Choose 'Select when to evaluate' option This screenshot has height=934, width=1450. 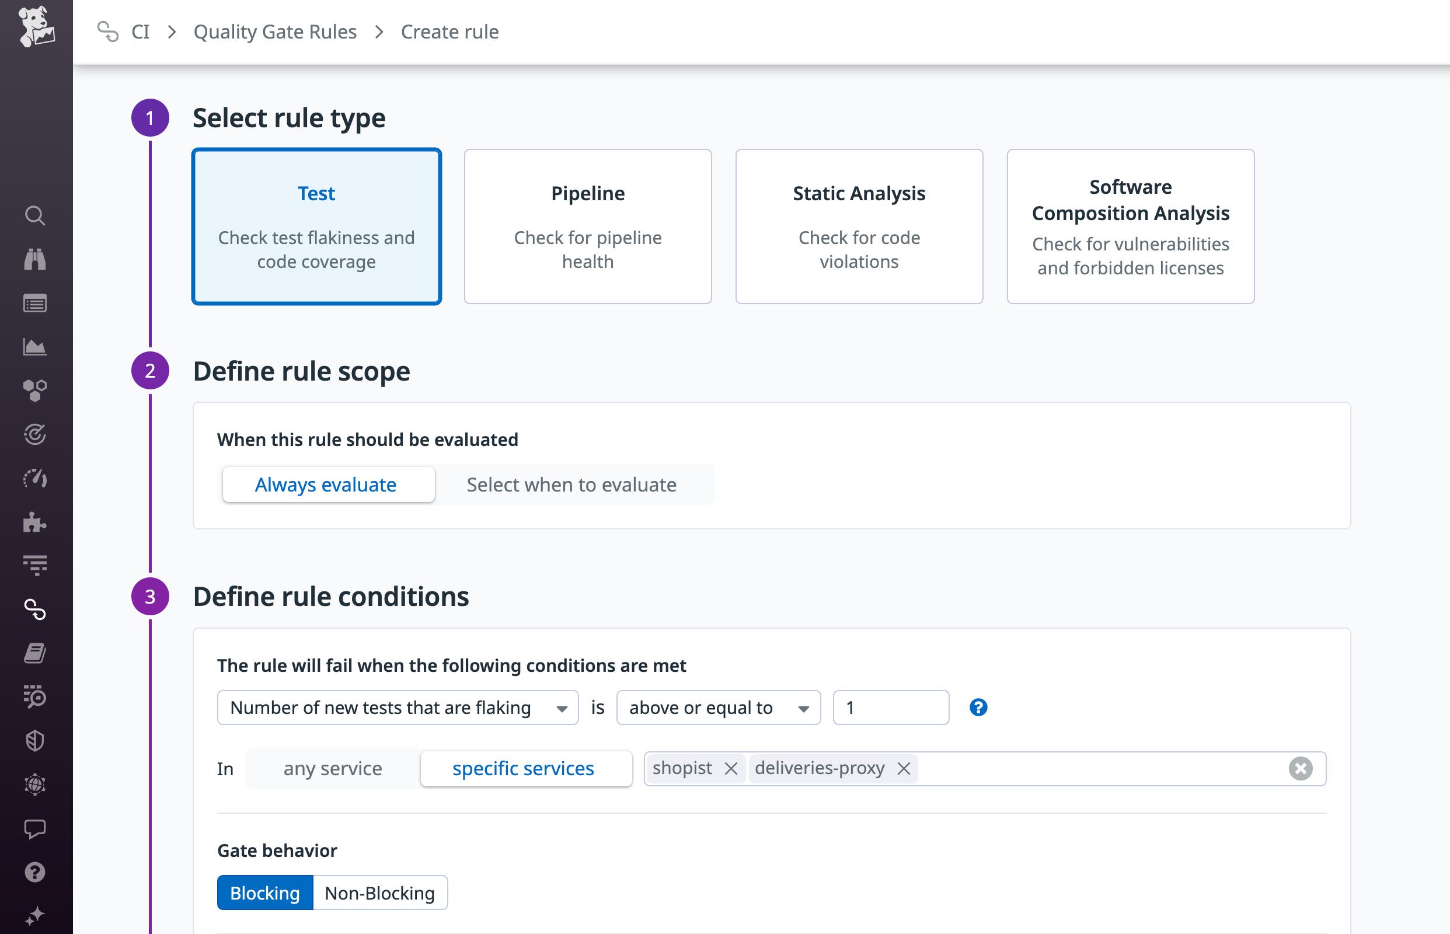(571, 484)
